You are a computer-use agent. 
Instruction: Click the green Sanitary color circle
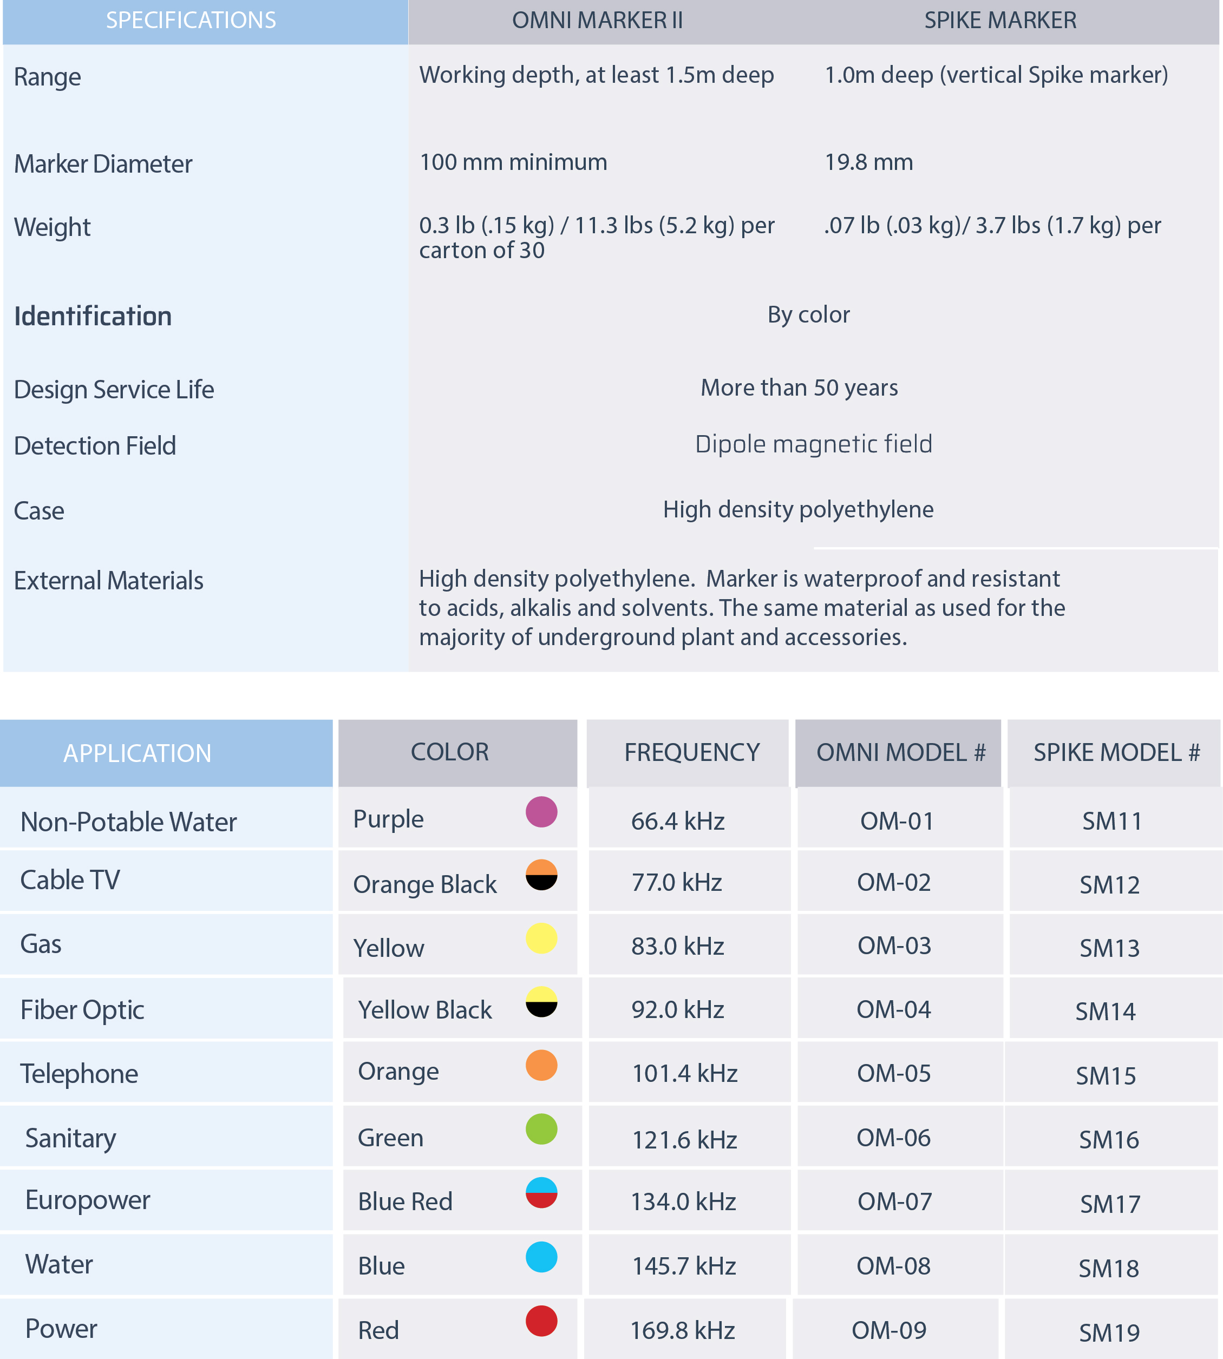(541, 1130)
